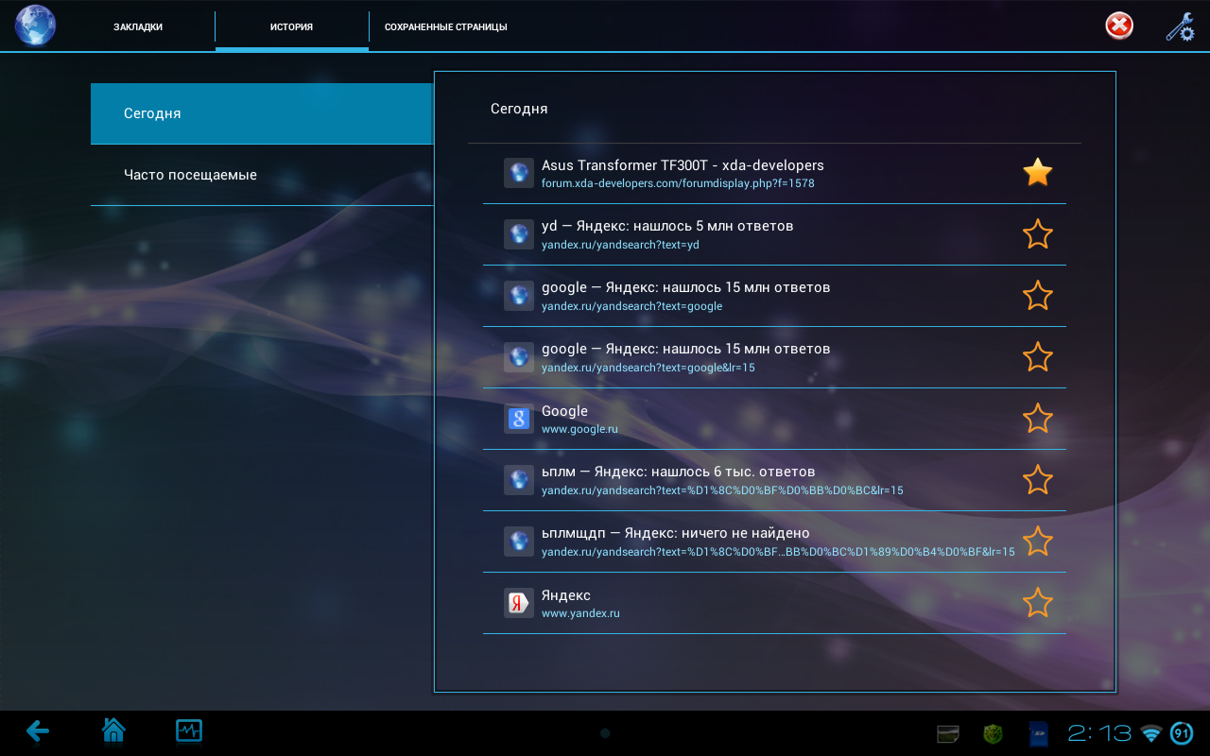Click the red X close icon
This screenshot has width=1210, height=756.
pyautogui.click(x=1119, y=26)
